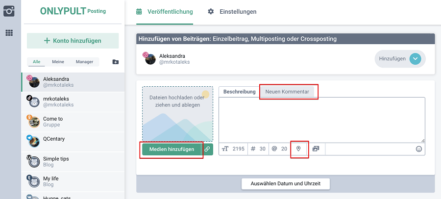
Task: Click the Konto hinzufügen button
Action: pyautogui.click(x=73, y=41)
